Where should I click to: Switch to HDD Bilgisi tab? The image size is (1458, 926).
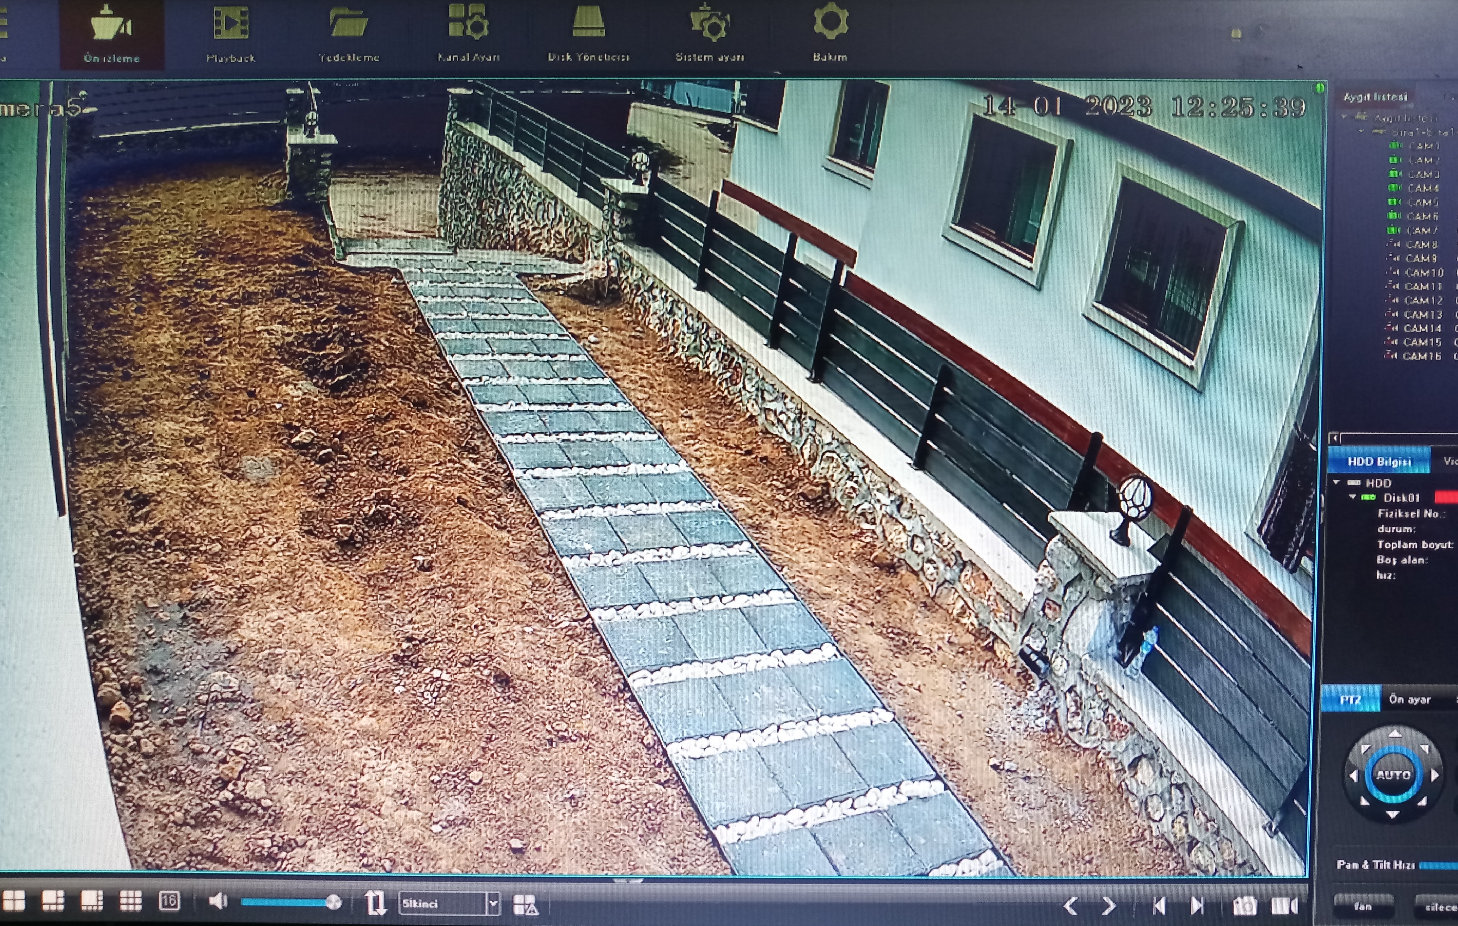coord(1379,462)
